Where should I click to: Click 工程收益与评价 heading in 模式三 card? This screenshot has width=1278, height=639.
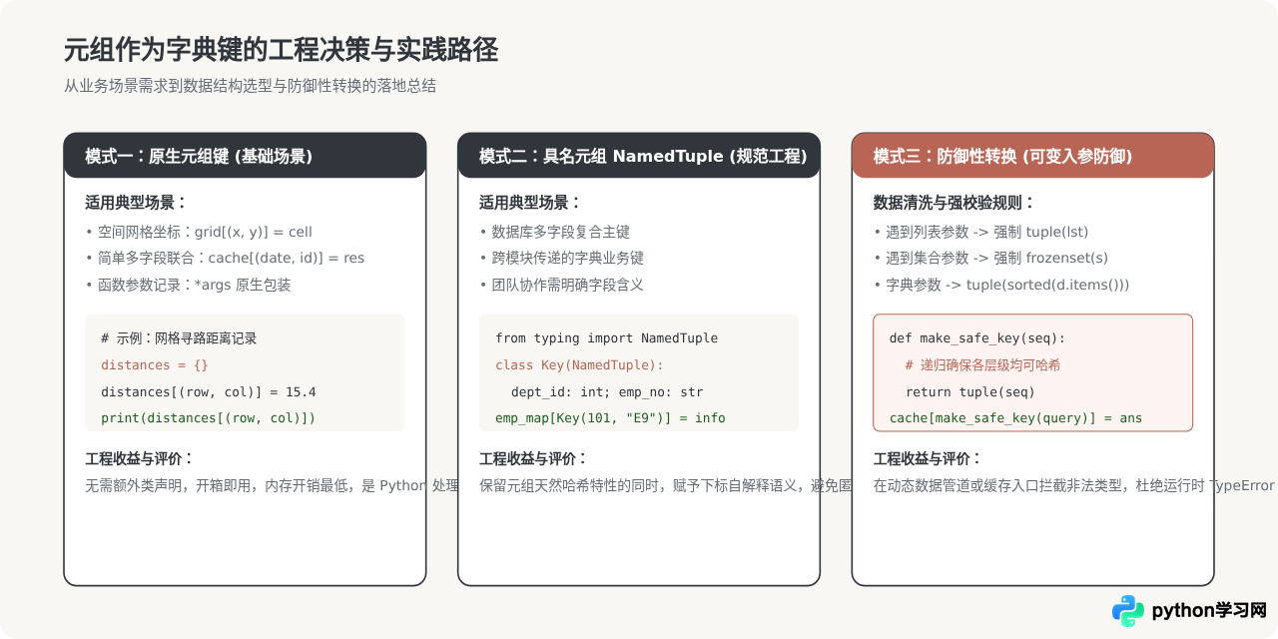[929, 459]
